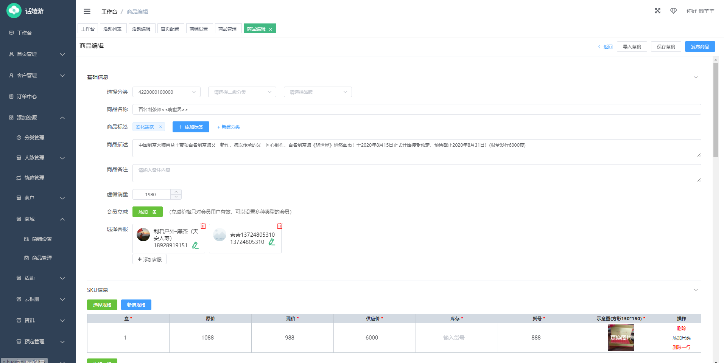Expand 活动 sidebar menu
Viewport: 724px width, 363px height.
pos(38,278)
